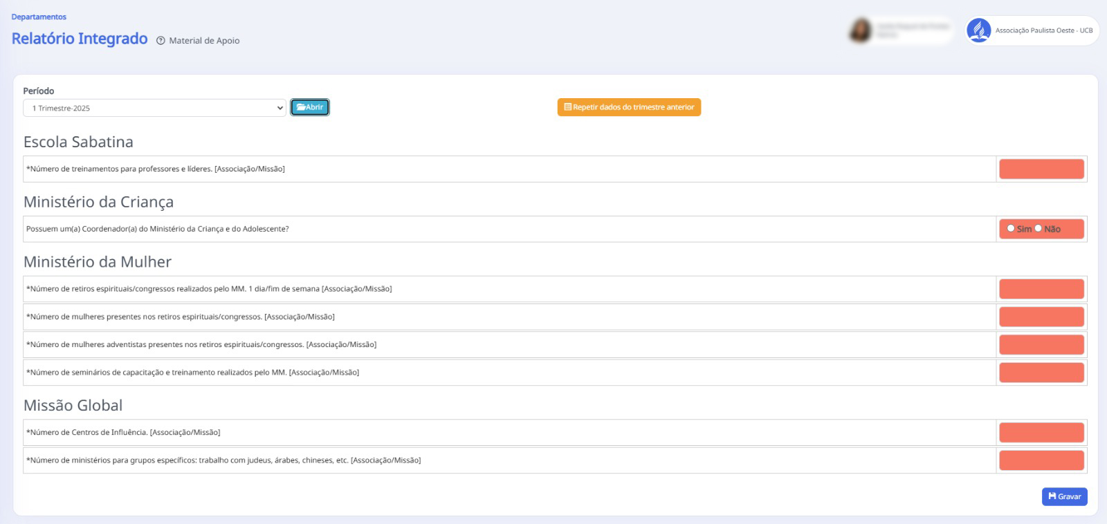Viewport: 1107px width, 524px height.
Task: Click the Adventist church logo icon
Action: point(978,30)
